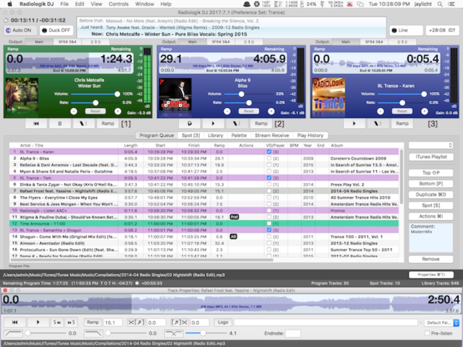463x347 pixels.
Task: Click the Duplicate button
Action: point(431,194)
